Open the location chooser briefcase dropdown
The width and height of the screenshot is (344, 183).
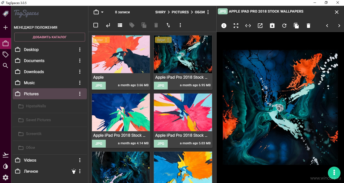click(98, 12)
